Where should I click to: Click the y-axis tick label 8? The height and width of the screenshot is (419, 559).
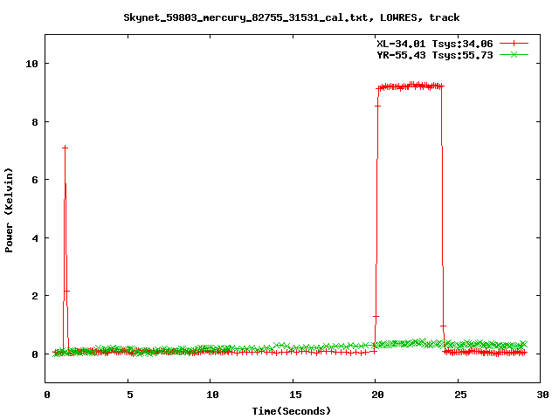click(x=35, y=122)
